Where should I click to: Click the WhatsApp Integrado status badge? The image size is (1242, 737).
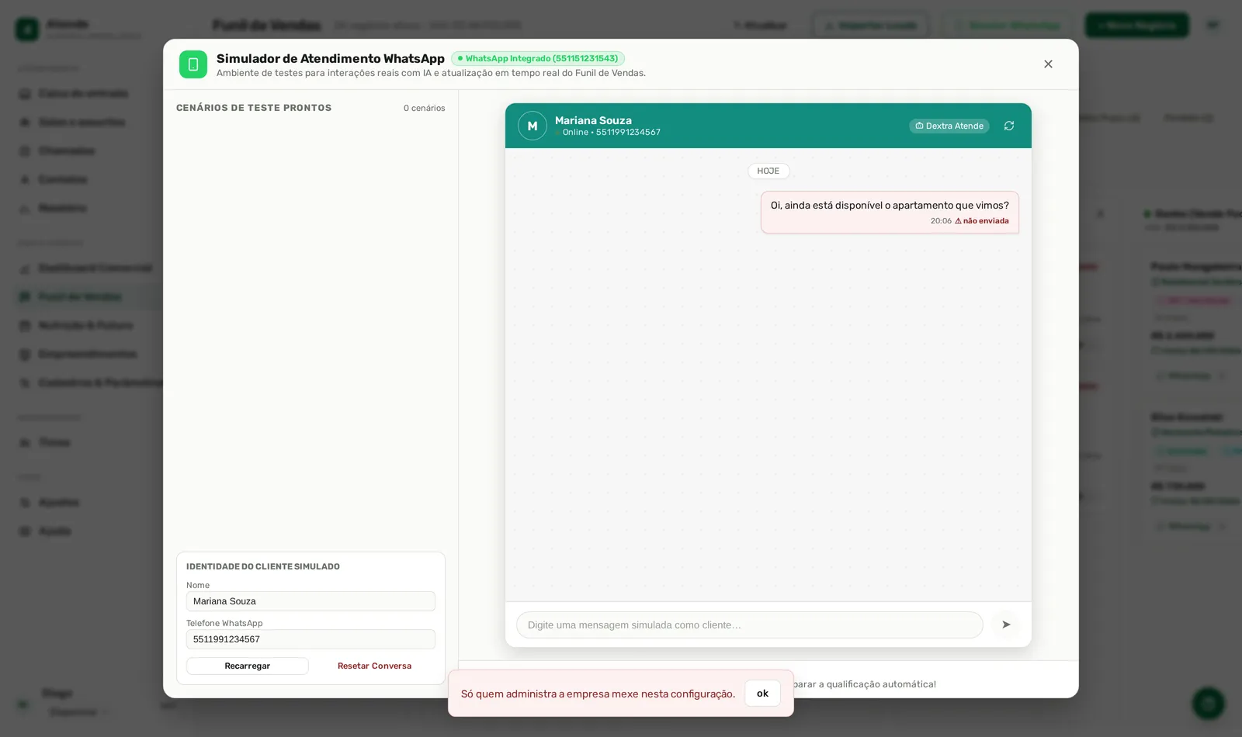click(538, 58)
